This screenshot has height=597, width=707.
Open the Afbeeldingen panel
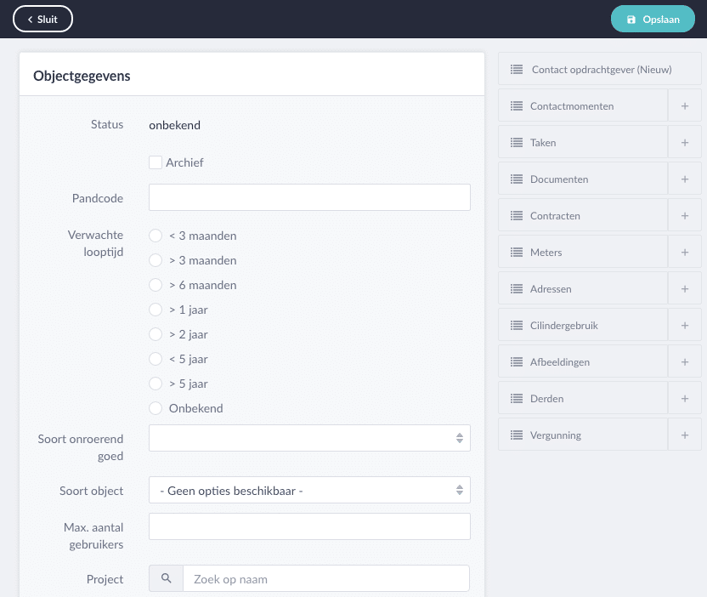(x=583, y=361)
